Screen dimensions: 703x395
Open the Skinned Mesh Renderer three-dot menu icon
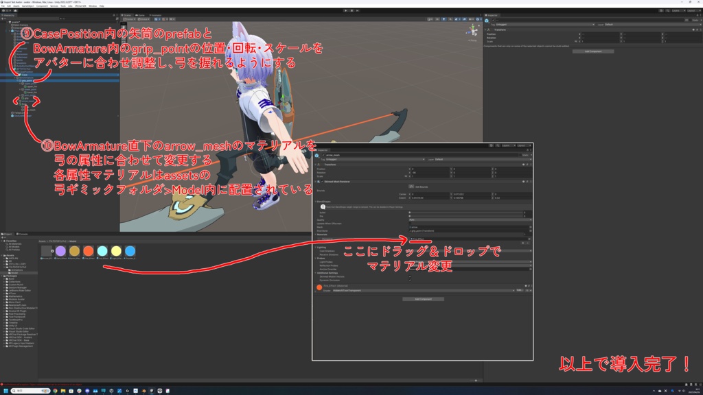point(531,181)
